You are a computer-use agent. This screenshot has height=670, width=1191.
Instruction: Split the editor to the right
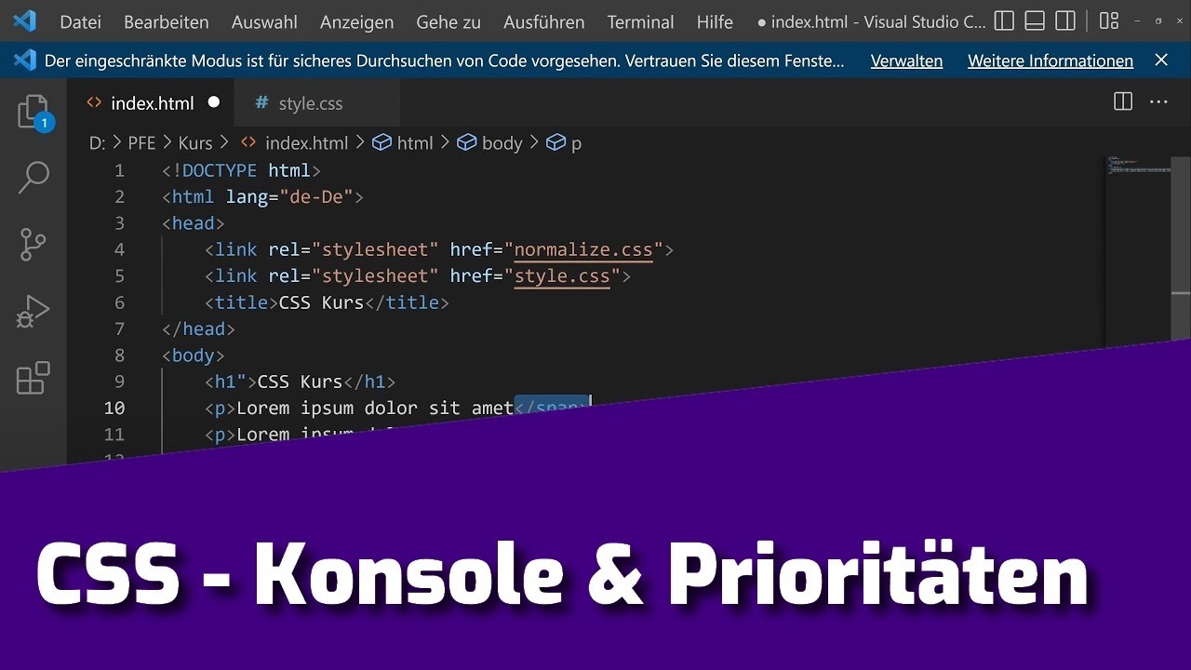(1123, 102)
